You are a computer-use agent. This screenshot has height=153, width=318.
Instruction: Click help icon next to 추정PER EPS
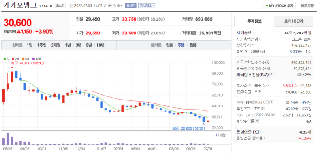coord(263,109)
